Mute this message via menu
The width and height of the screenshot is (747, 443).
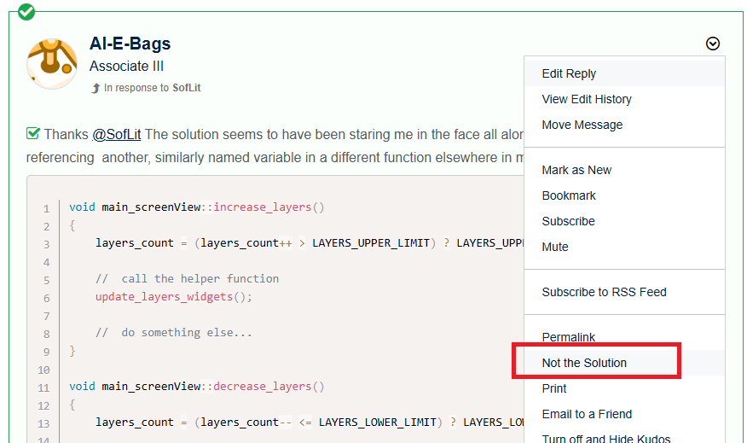(x=624, y=247)
